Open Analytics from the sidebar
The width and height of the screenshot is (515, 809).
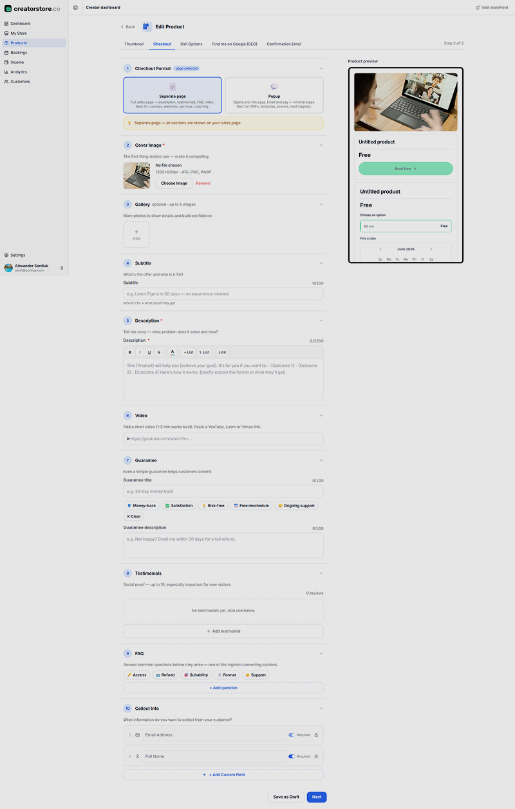(x=19, y=72)
